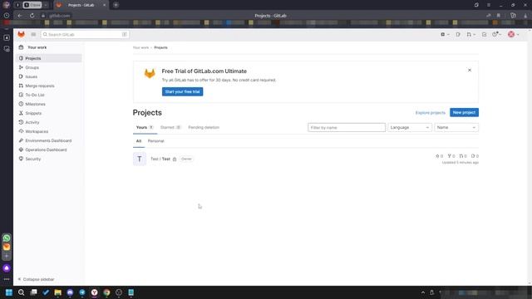Open the Create new plus dropdown
The width and height of the screenshot is (532, 299).
coord(445,34)
